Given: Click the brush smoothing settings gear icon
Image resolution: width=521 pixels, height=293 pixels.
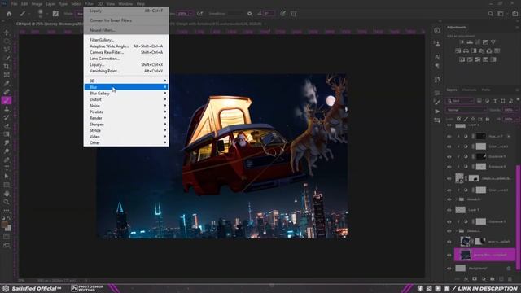Looking at the screenshot, I should (250, 14).
